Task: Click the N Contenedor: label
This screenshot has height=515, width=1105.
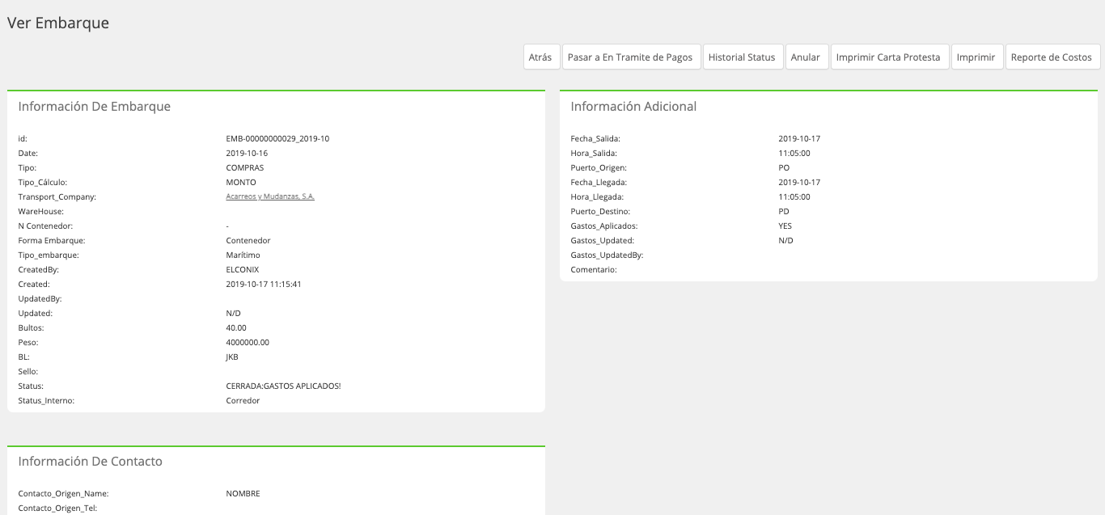Action: [x=45, y=226]
